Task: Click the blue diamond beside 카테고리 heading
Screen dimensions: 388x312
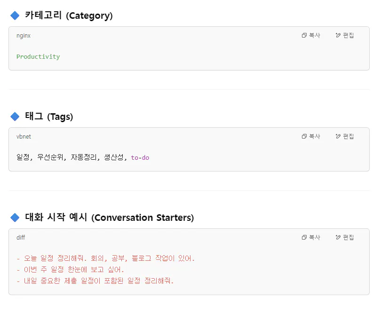Action: (15, 16)
